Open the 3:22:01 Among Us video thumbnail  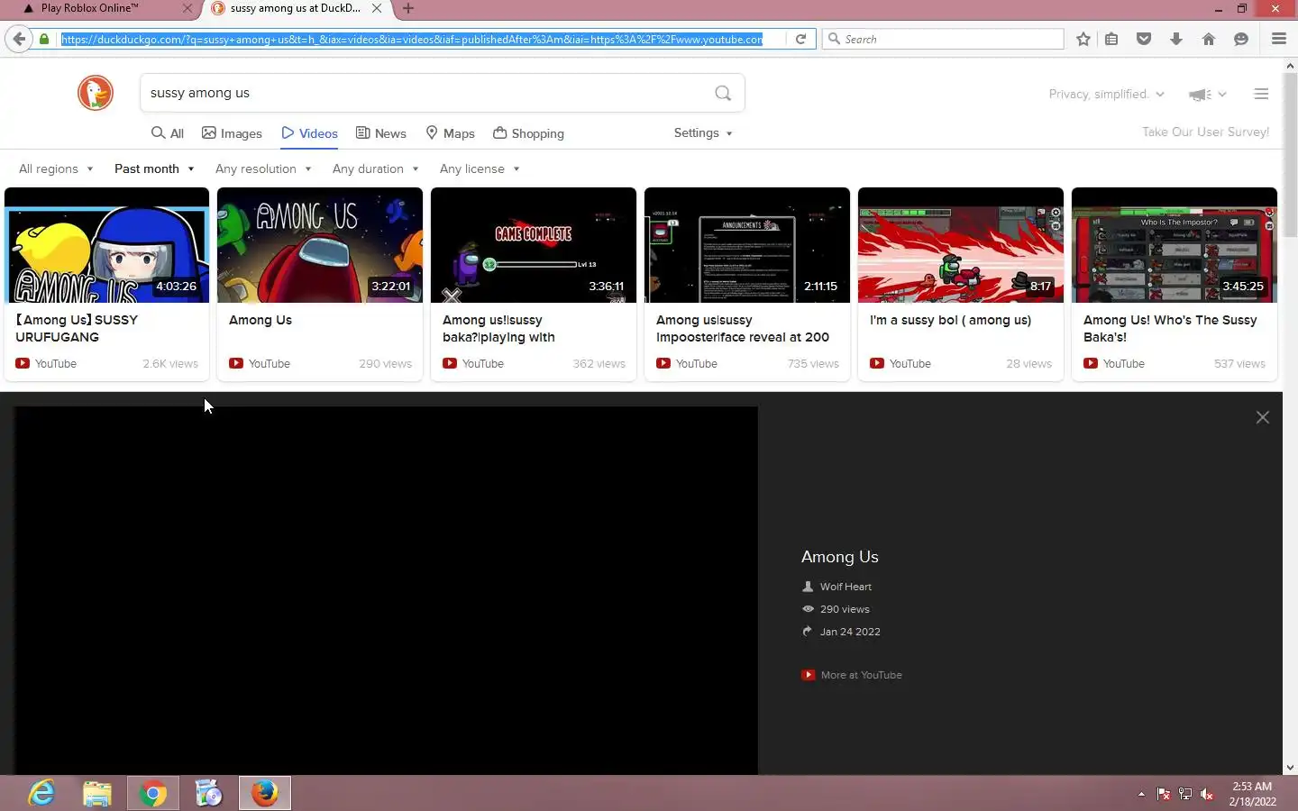coord(320,245)
